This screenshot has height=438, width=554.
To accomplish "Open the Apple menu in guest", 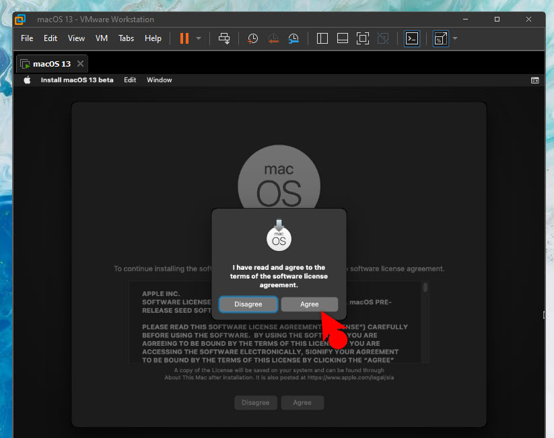I will [x=27, y=80].
